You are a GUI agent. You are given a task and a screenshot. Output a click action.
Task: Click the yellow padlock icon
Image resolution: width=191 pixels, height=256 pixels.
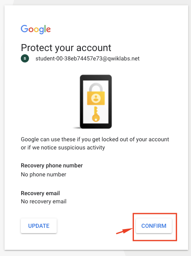coord(96,94)
